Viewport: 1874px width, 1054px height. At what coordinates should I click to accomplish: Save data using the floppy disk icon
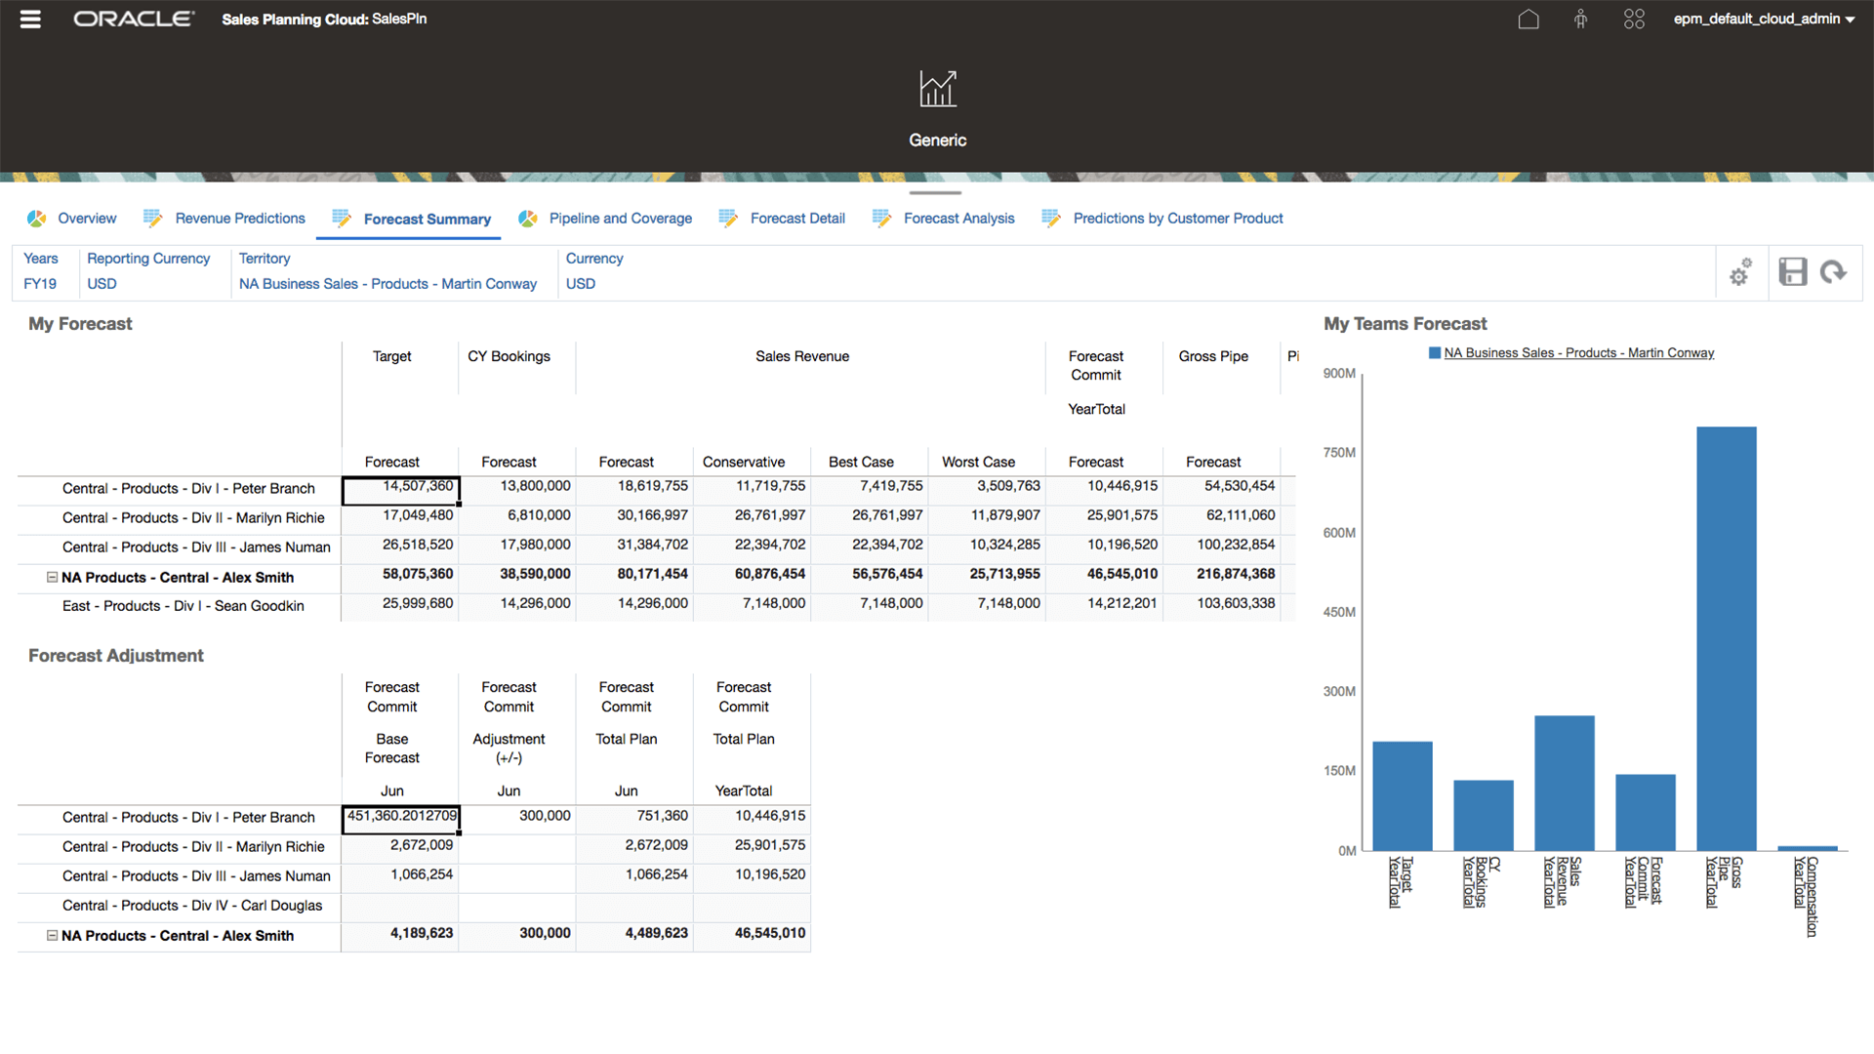(x=1792, y=272)
